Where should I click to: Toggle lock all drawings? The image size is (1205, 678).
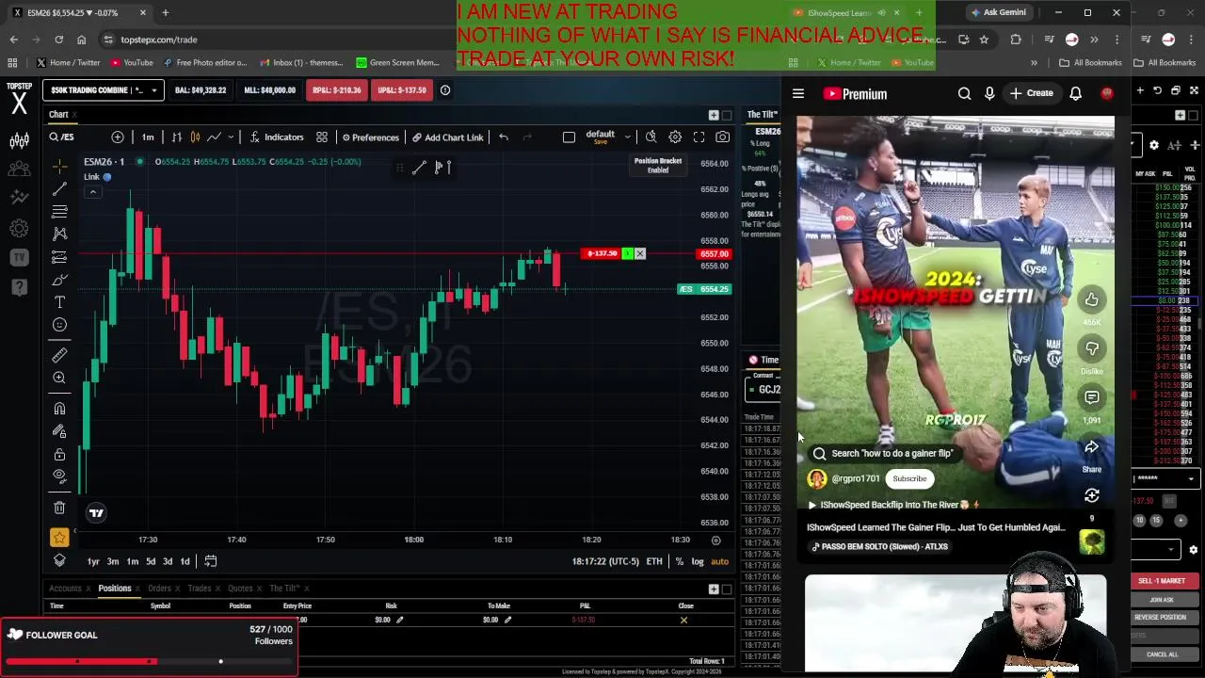click(x=59, y=454)
